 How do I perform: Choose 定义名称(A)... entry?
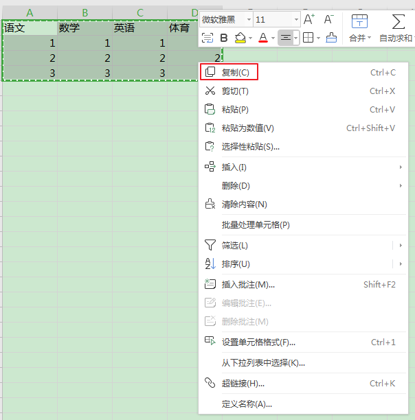point(303,404)
